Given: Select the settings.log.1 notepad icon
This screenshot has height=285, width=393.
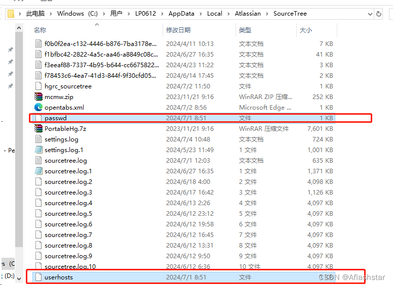Looking at the screenshot, I should (38, 150).
